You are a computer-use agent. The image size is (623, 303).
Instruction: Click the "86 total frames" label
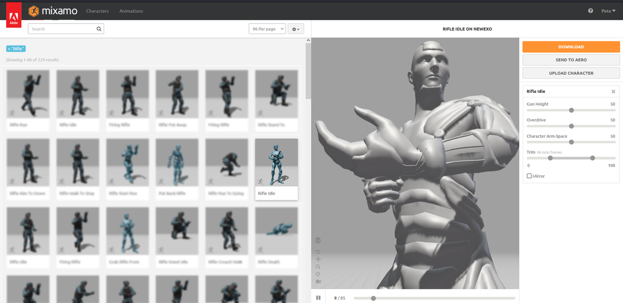(x=550, y=152)
